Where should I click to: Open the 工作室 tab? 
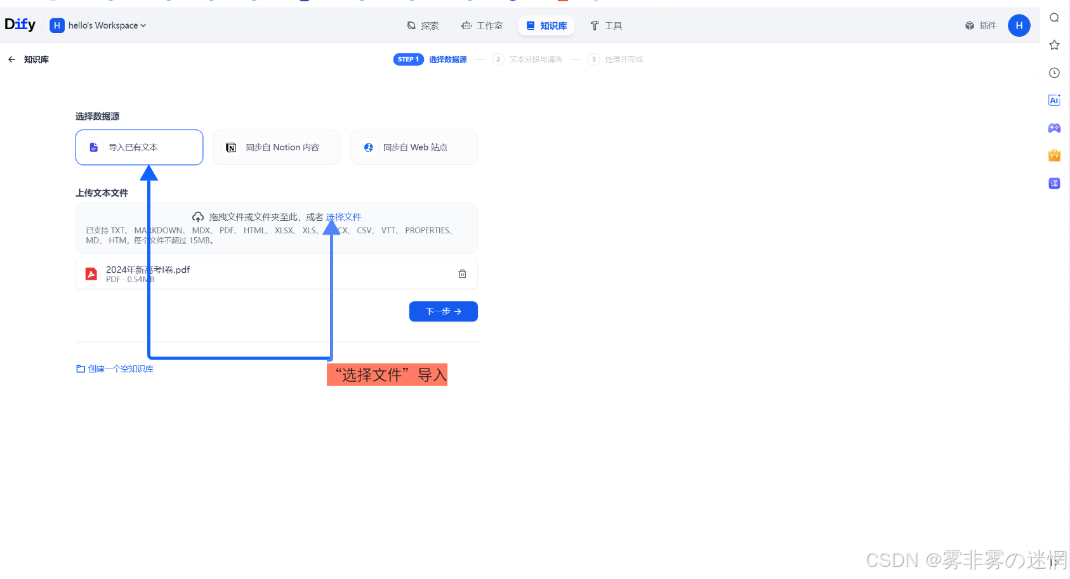coord(482,25)
